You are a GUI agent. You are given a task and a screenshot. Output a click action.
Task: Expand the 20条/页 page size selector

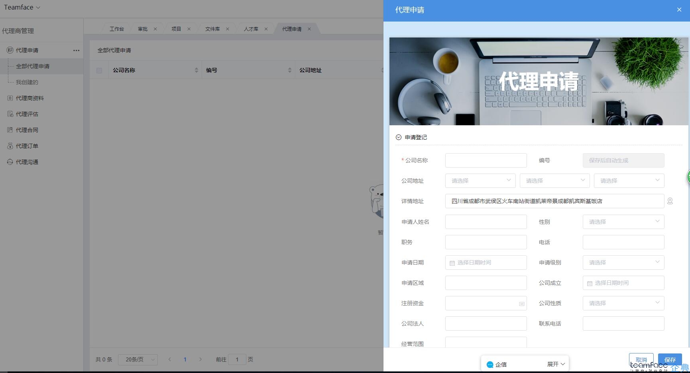[x=138, y=359]
